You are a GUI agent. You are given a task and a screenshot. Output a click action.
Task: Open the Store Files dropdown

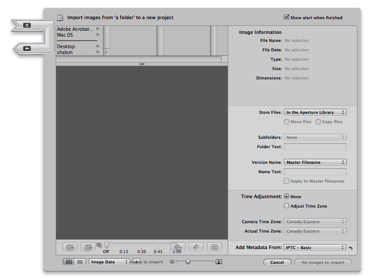coord(315,112)
